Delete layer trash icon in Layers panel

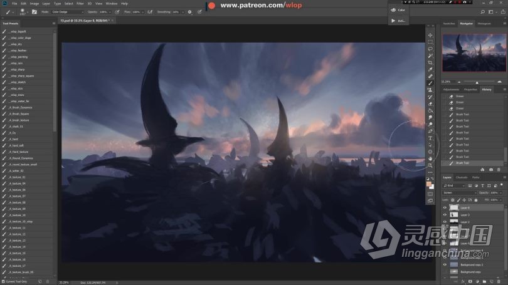(499, 282)
